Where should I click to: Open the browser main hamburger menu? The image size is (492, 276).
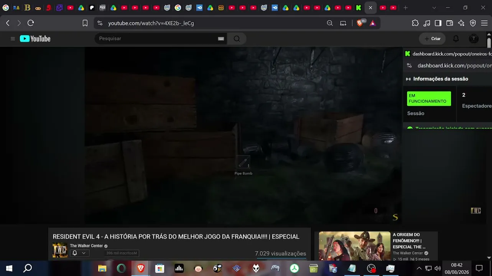(x=484, y=23)
